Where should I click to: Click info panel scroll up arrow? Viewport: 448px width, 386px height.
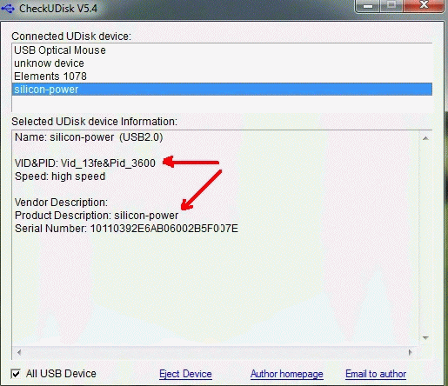tap(425, 138)
